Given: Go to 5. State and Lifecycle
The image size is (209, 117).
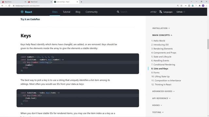Looking at the screenshot, I should coord(161,57).
